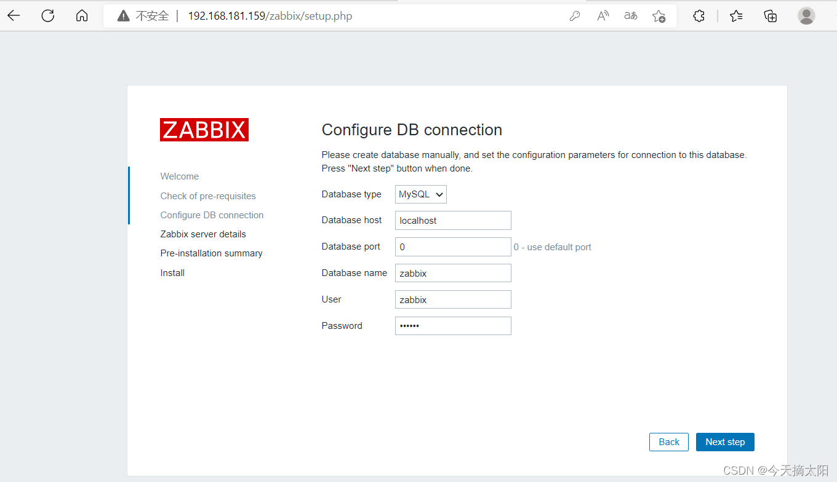Open browser home page icon
The image size is (837, 482).
pos(82,16)
